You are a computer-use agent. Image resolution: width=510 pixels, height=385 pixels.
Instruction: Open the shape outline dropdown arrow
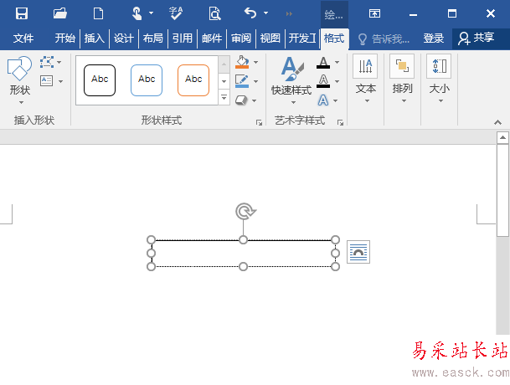pyautogui.click(x=256, y=81)
